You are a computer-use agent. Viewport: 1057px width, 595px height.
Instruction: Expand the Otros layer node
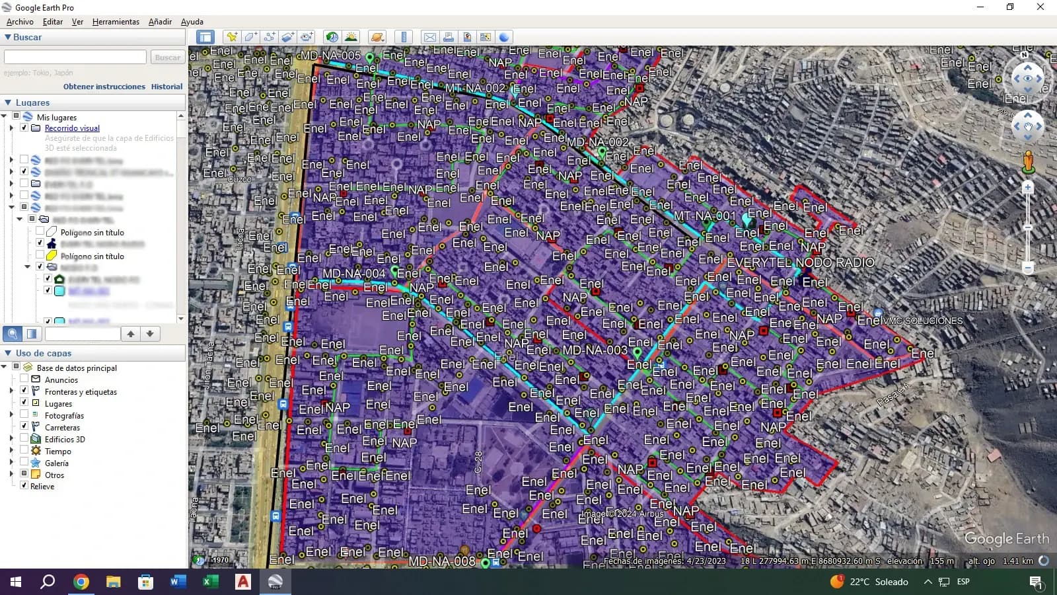pos(11,475)
